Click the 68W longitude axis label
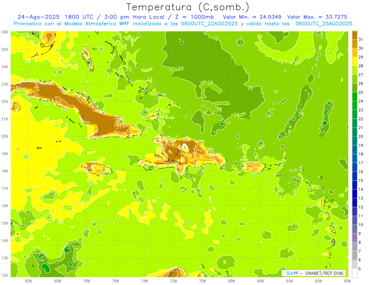The height and width of the screenshot is (285, 369). [231, 281]
